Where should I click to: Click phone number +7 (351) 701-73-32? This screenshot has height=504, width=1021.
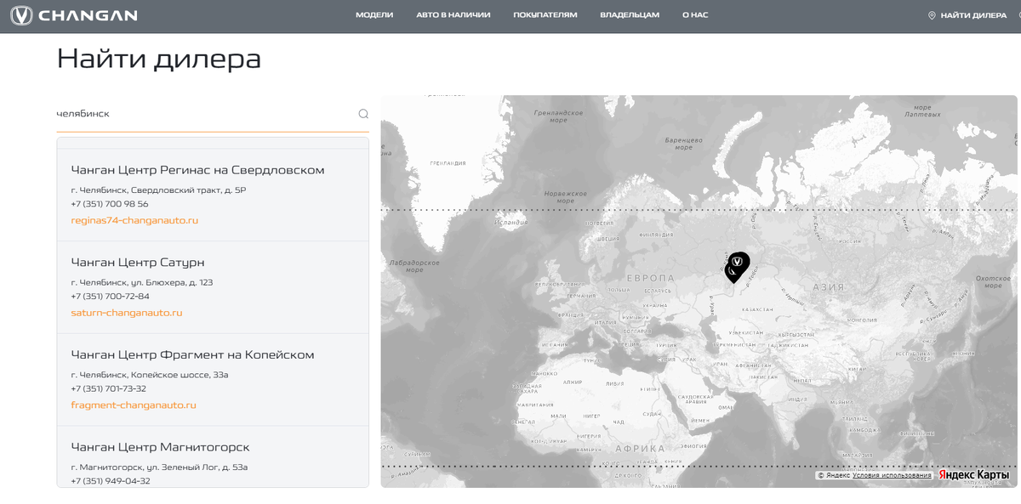tap(109, 388)
